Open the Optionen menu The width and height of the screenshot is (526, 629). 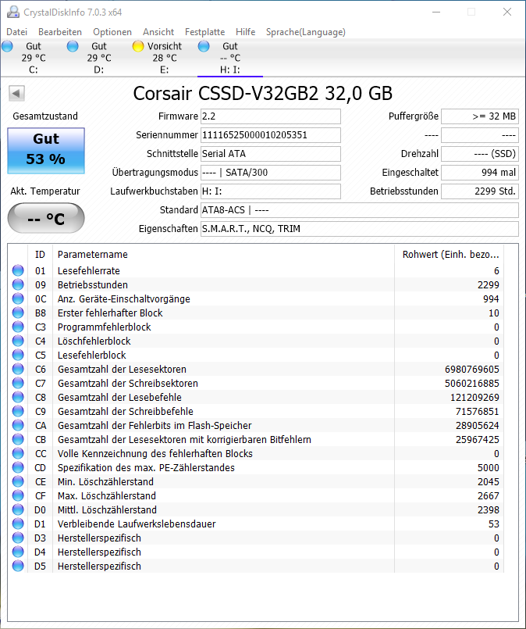pyautogui.click(x=112, y=32)
